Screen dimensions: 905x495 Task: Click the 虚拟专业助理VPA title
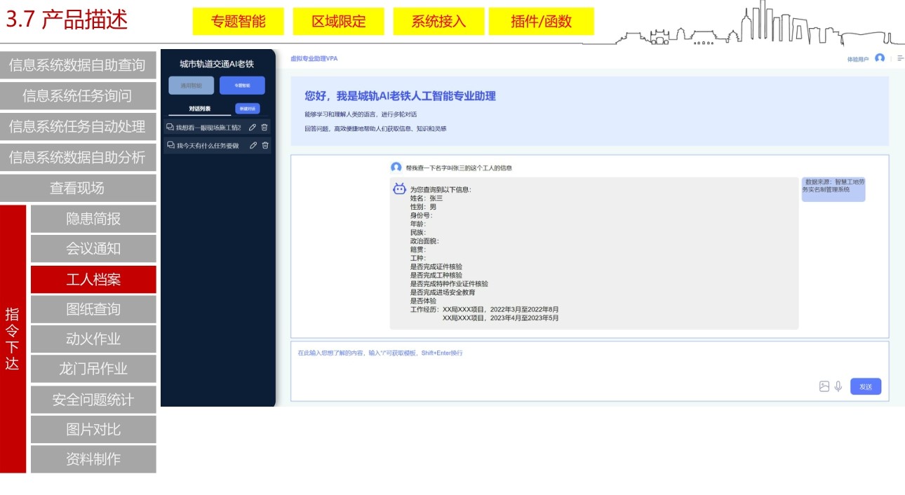(x=314, y=58)
